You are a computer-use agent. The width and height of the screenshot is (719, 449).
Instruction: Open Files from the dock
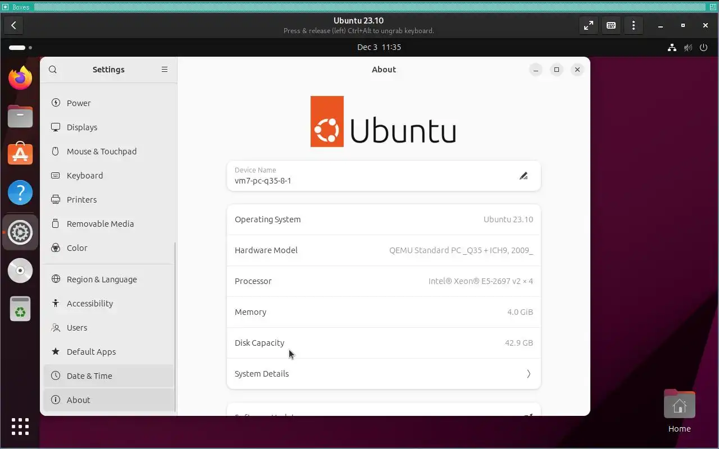click(x=20, y=116)
